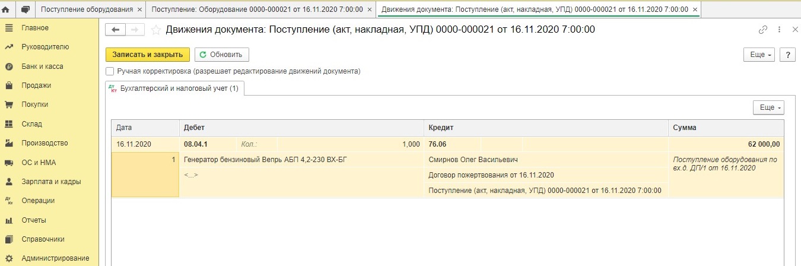Select the Бухгалтерский и налоговый учет tab
Screen dimensions: 801x266
[174, 88]
